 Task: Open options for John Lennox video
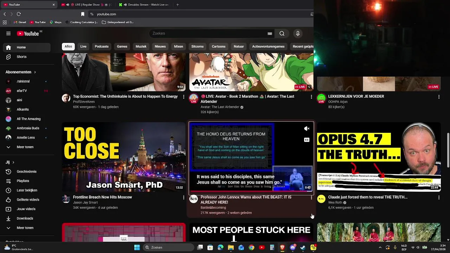(x=311, y=197)
